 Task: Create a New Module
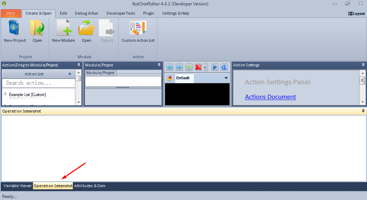63,29
